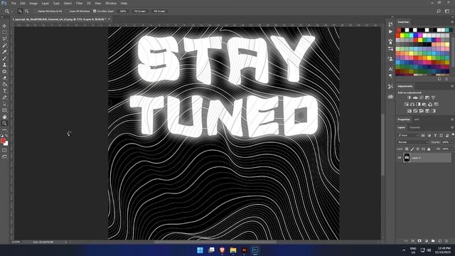
Task: Open the Actions panel play icon
Action: [x=390, y=31]
